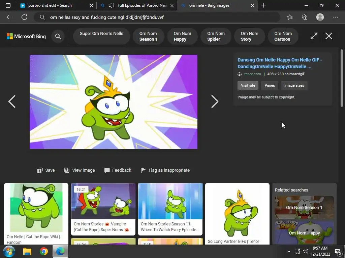Click the browser back arrow
The image size is (345, 258).
[x=9, y=17]
